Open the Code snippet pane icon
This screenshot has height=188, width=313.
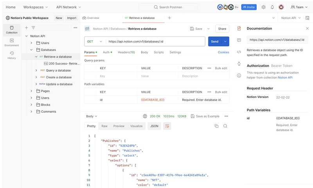click(239, 52)
